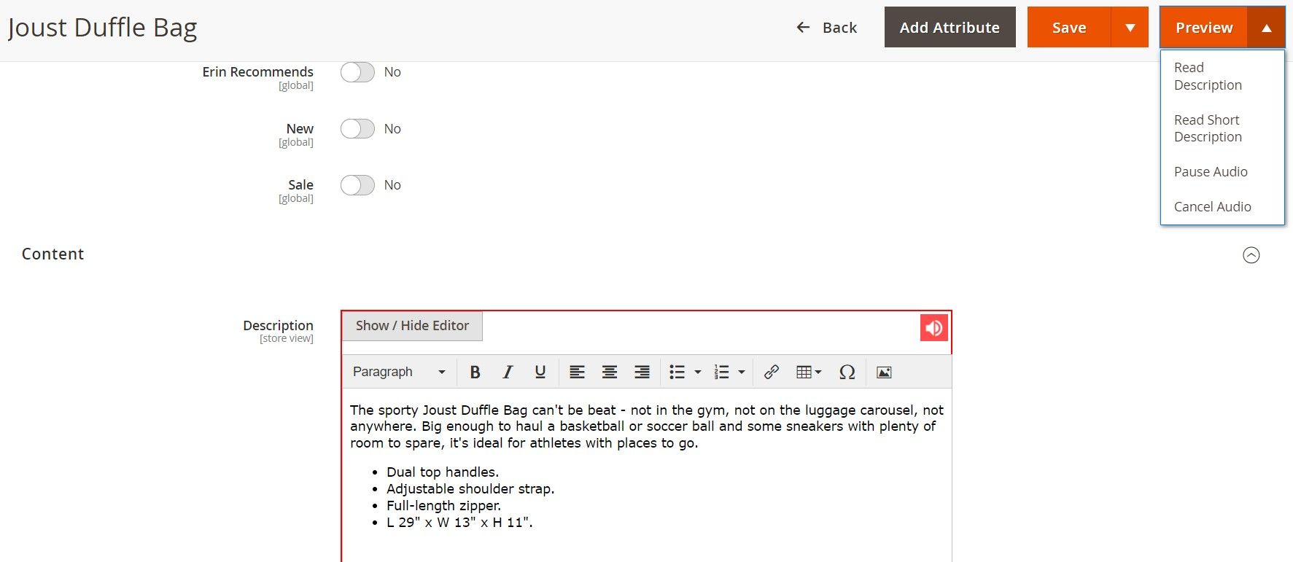1293x562 pixels.
Task: Click the Add Attribute button
Action: point(950,28)
